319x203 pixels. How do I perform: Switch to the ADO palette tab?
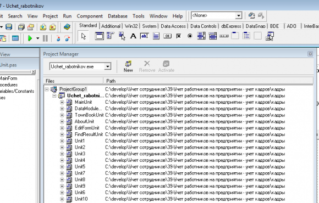pos(291,26)
